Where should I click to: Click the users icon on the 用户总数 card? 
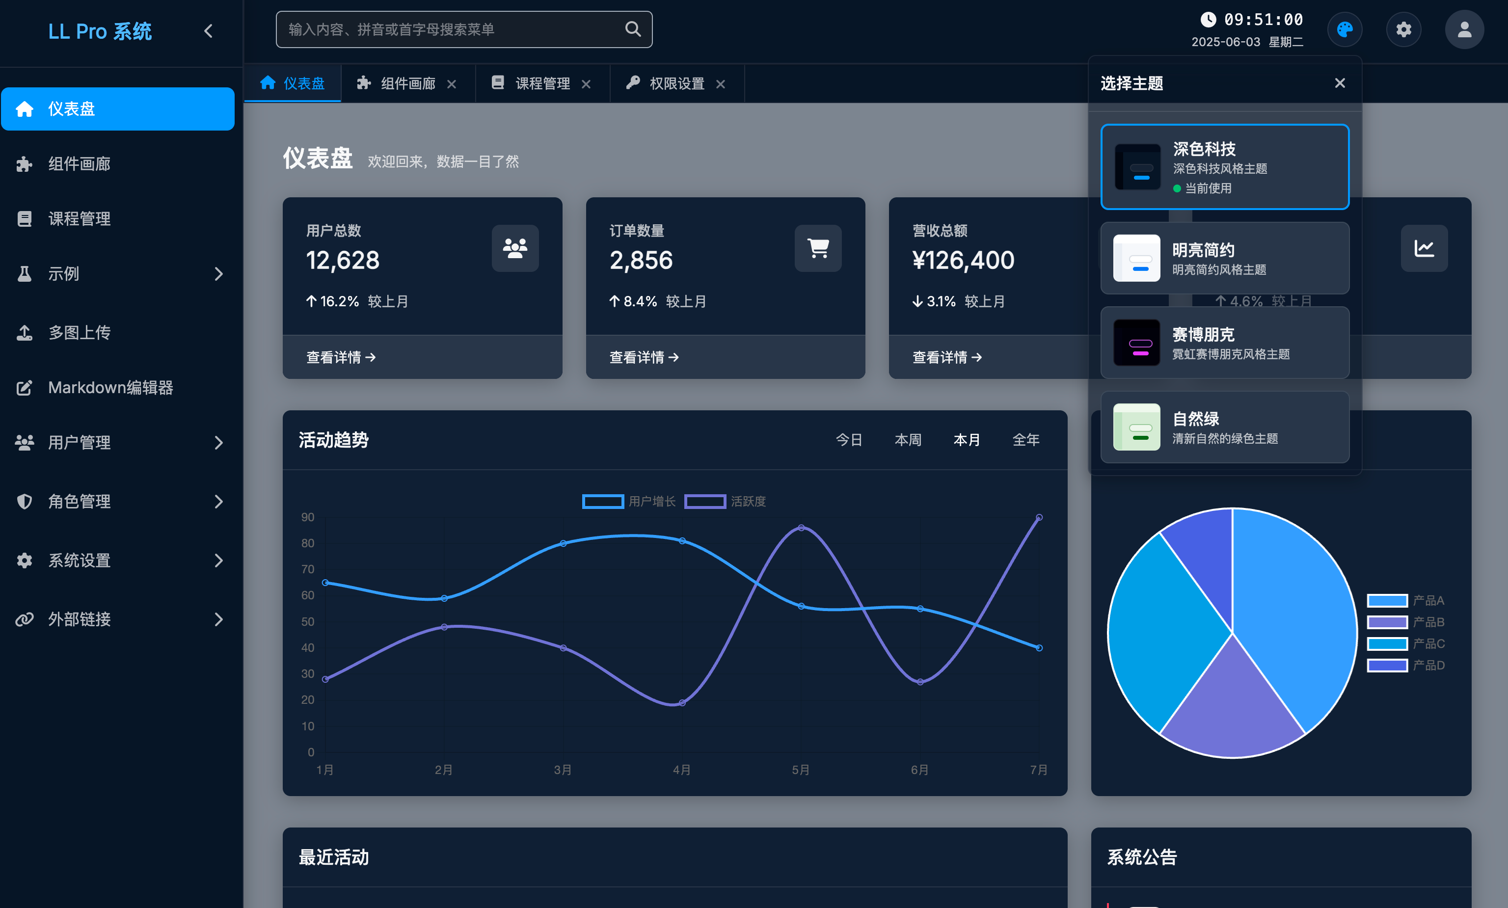tap(515, 248)
